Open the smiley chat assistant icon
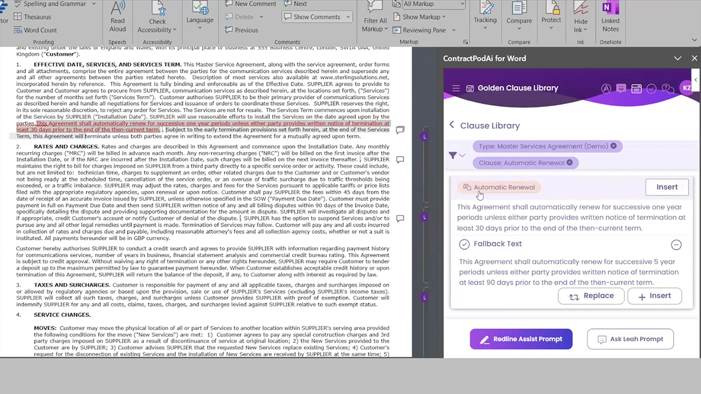The height and width of the screenshot is (394, 701). click(621, 88)
